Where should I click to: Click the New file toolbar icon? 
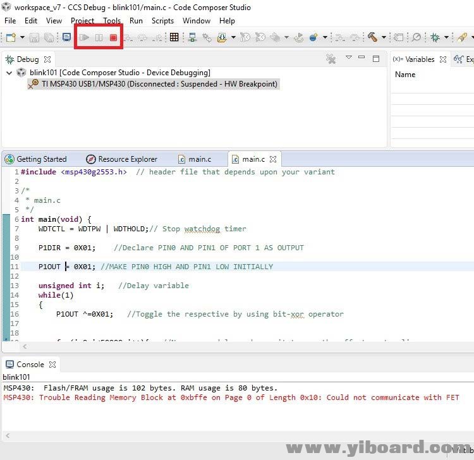point(11,38)
